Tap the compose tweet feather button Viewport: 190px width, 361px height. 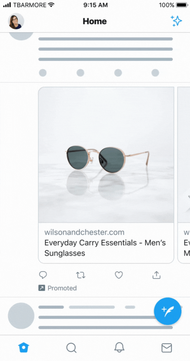167,311
